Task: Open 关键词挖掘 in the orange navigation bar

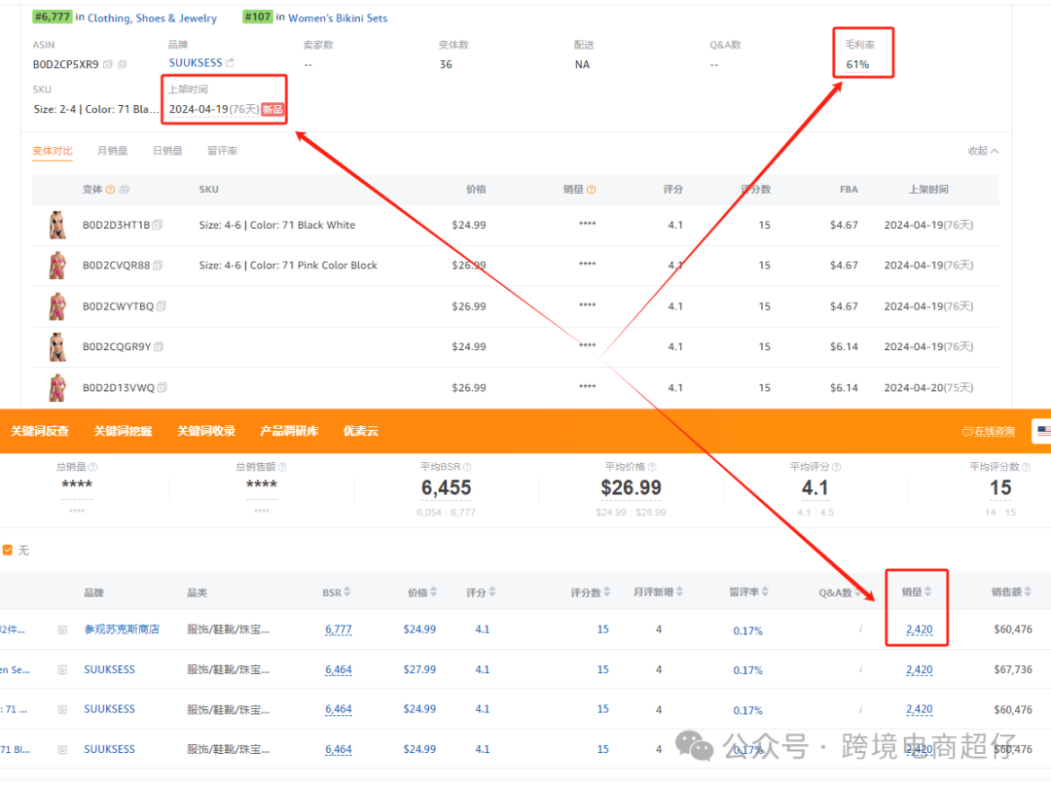Action: point(123,431)
